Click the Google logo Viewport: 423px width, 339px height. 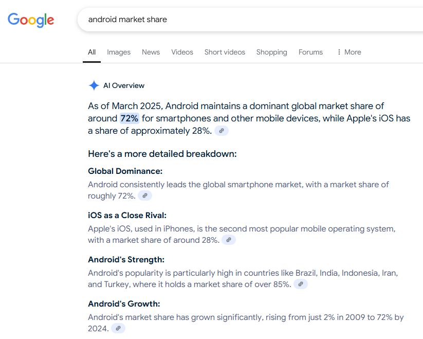(x=31, y=20)
